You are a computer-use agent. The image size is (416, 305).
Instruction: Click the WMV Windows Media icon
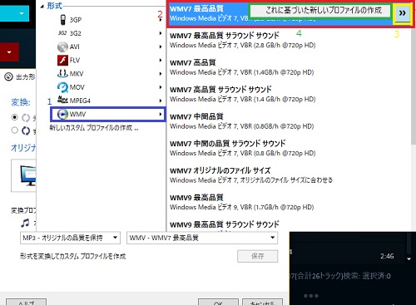coord(62,114)
